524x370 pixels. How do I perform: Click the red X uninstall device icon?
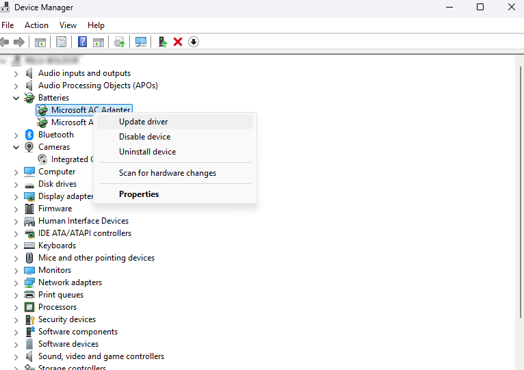click(x=178, y=42)
